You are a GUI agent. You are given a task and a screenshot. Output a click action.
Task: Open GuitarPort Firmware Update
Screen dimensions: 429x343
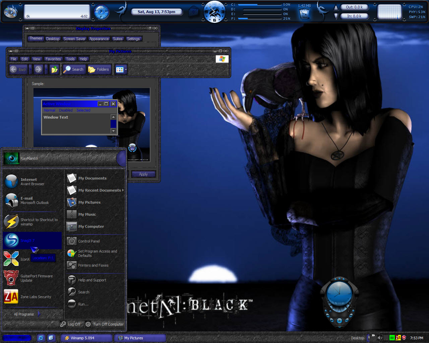tap(33, 278)
